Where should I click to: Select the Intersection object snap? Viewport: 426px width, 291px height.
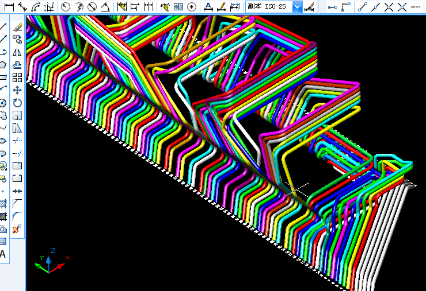point(389,7)
